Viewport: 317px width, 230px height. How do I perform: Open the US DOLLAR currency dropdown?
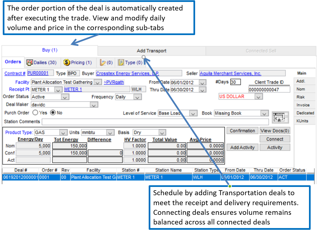coord(258,97)
